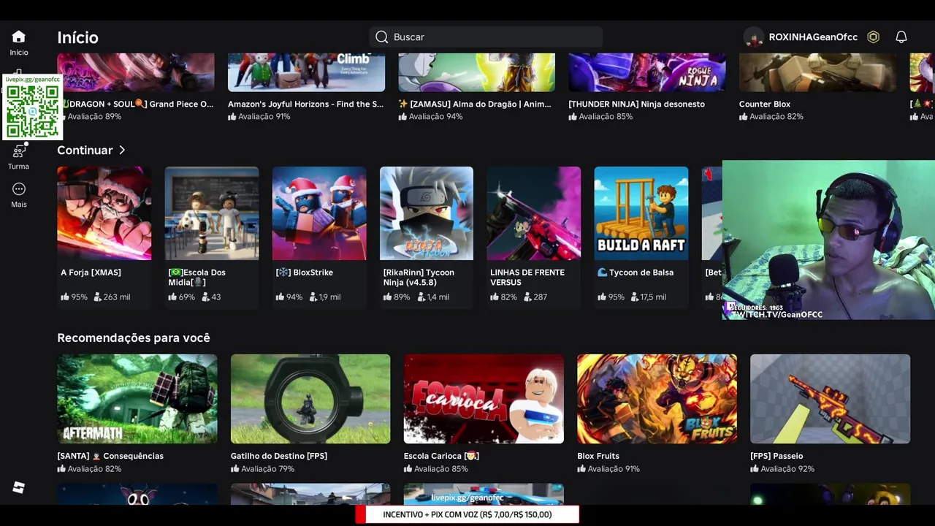This screenshot has height=526, width=935.
Task: Click the [SANTA] Consequências title
Action: [x=110, y=456]
